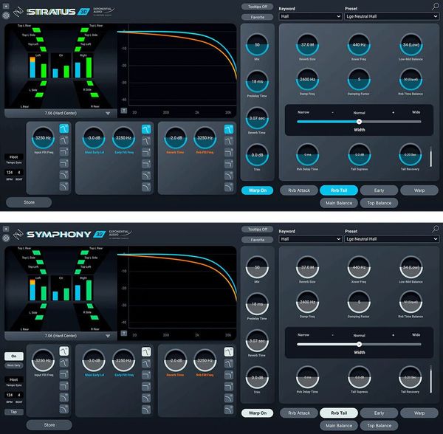Click the Width slider handle in Stratus 3D
Image resolution: width=443 pixels, height=434 pixels.
point(359,122)
